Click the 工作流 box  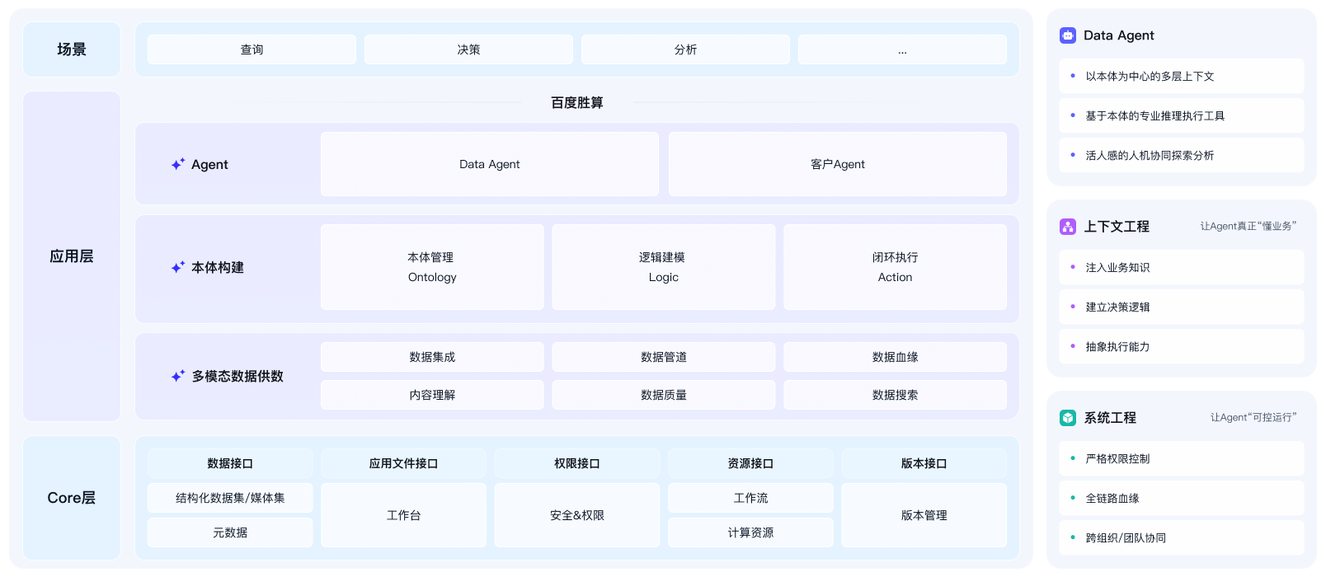coord(750,498)
